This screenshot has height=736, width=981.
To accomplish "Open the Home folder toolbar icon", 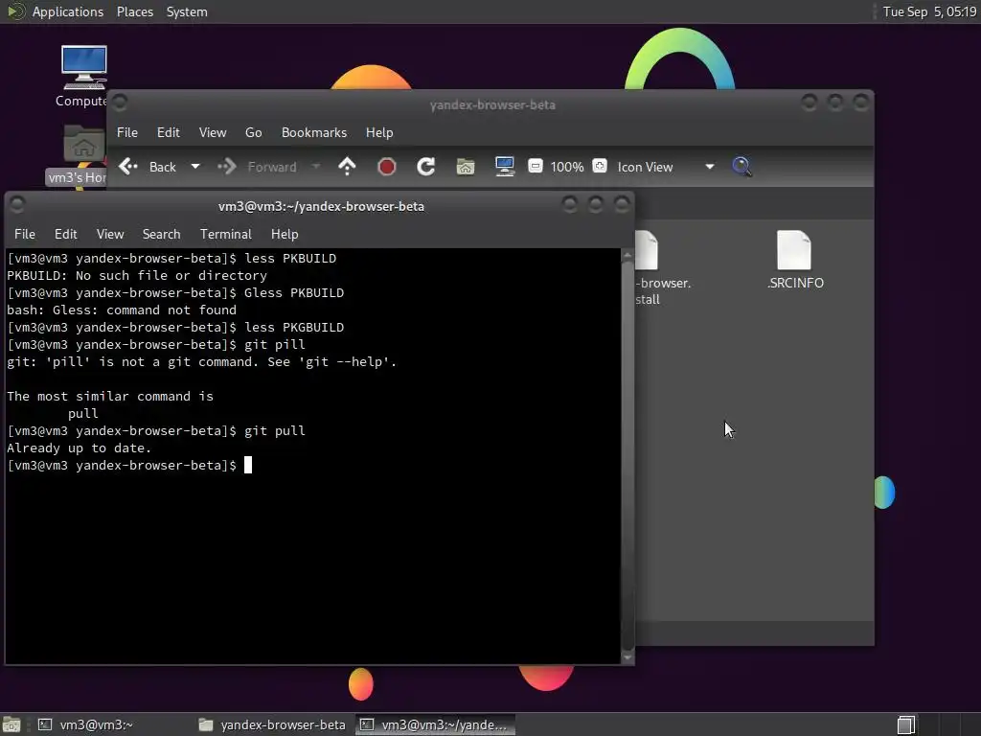I will [466, 167].
